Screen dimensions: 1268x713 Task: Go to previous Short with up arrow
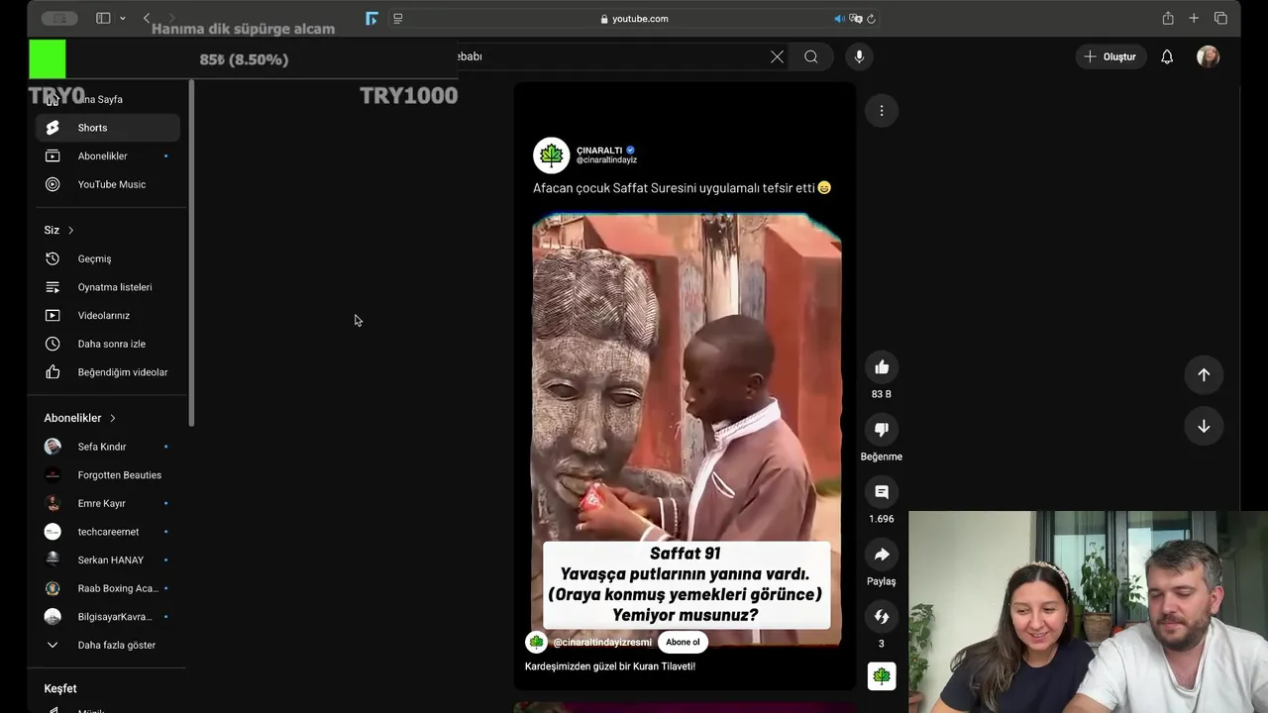[1204, 374]
